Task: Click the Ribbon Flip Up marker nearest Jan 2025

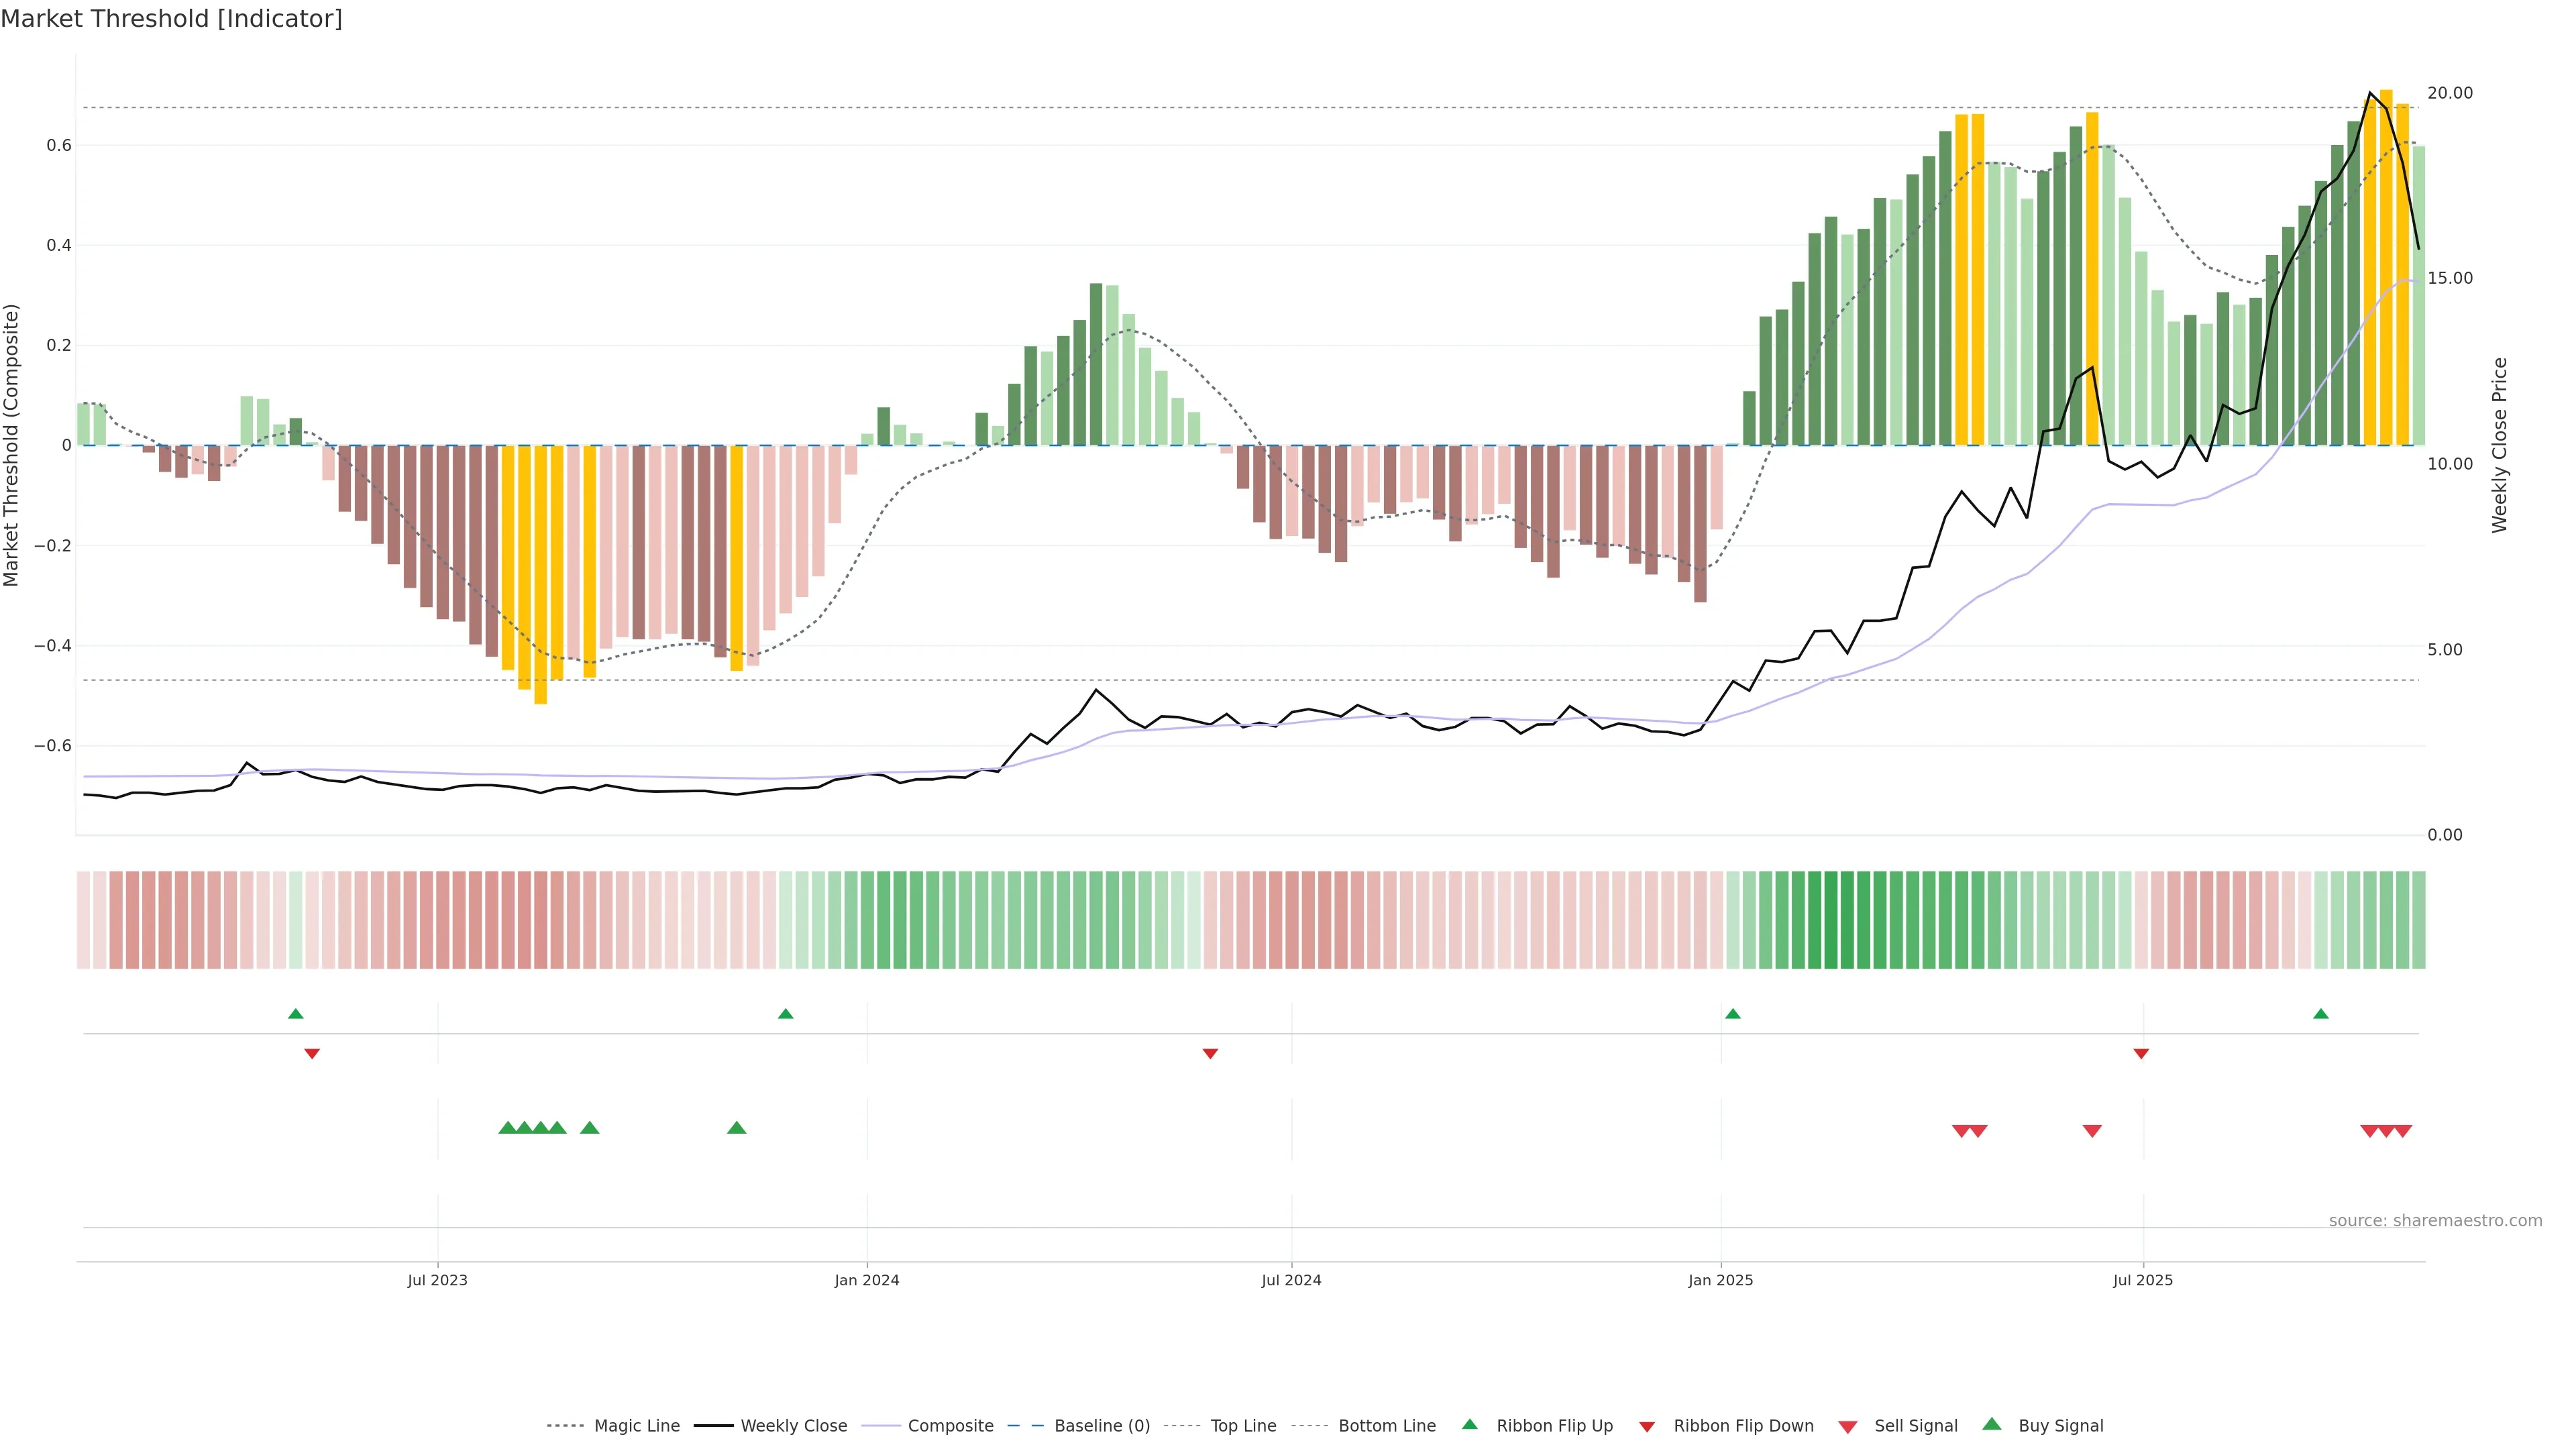Action: (1733, 1014)
